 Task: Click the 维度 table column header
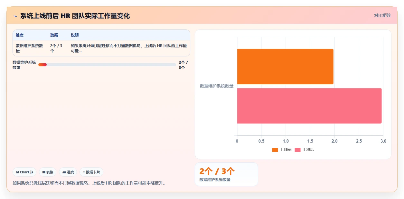(x=20, y=35)
